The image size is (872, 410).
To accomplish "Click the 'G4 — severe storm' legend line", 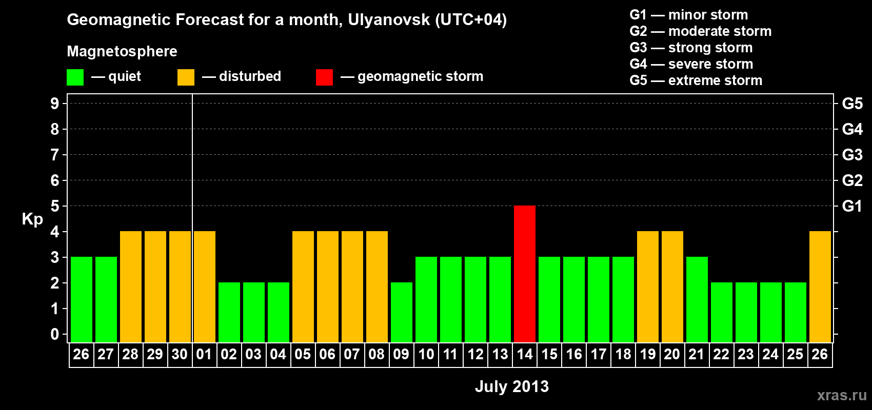I will (x=691, y=64).
